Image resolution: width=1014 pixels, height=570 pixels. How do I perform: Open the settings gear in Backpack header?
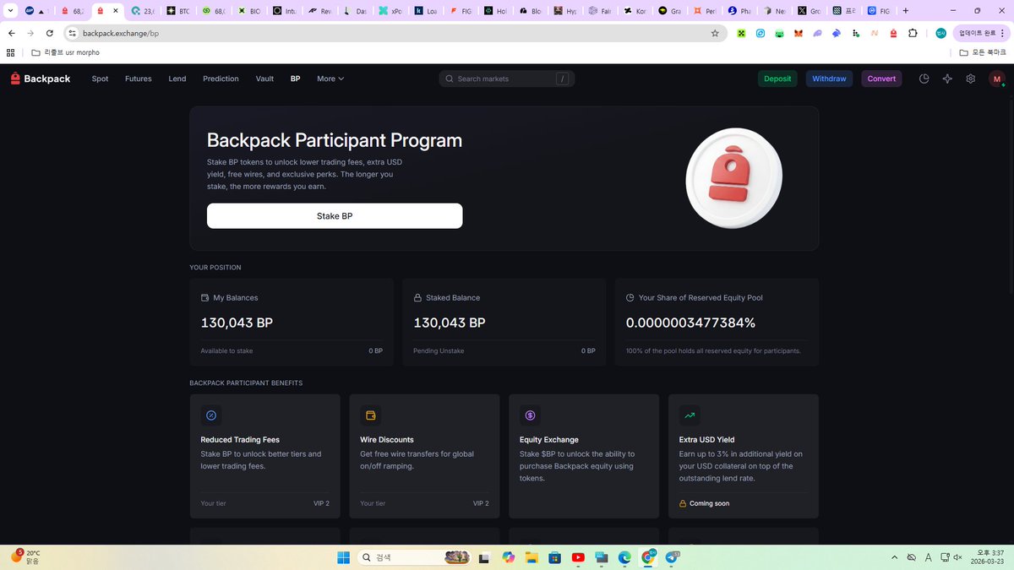(971, 79)
